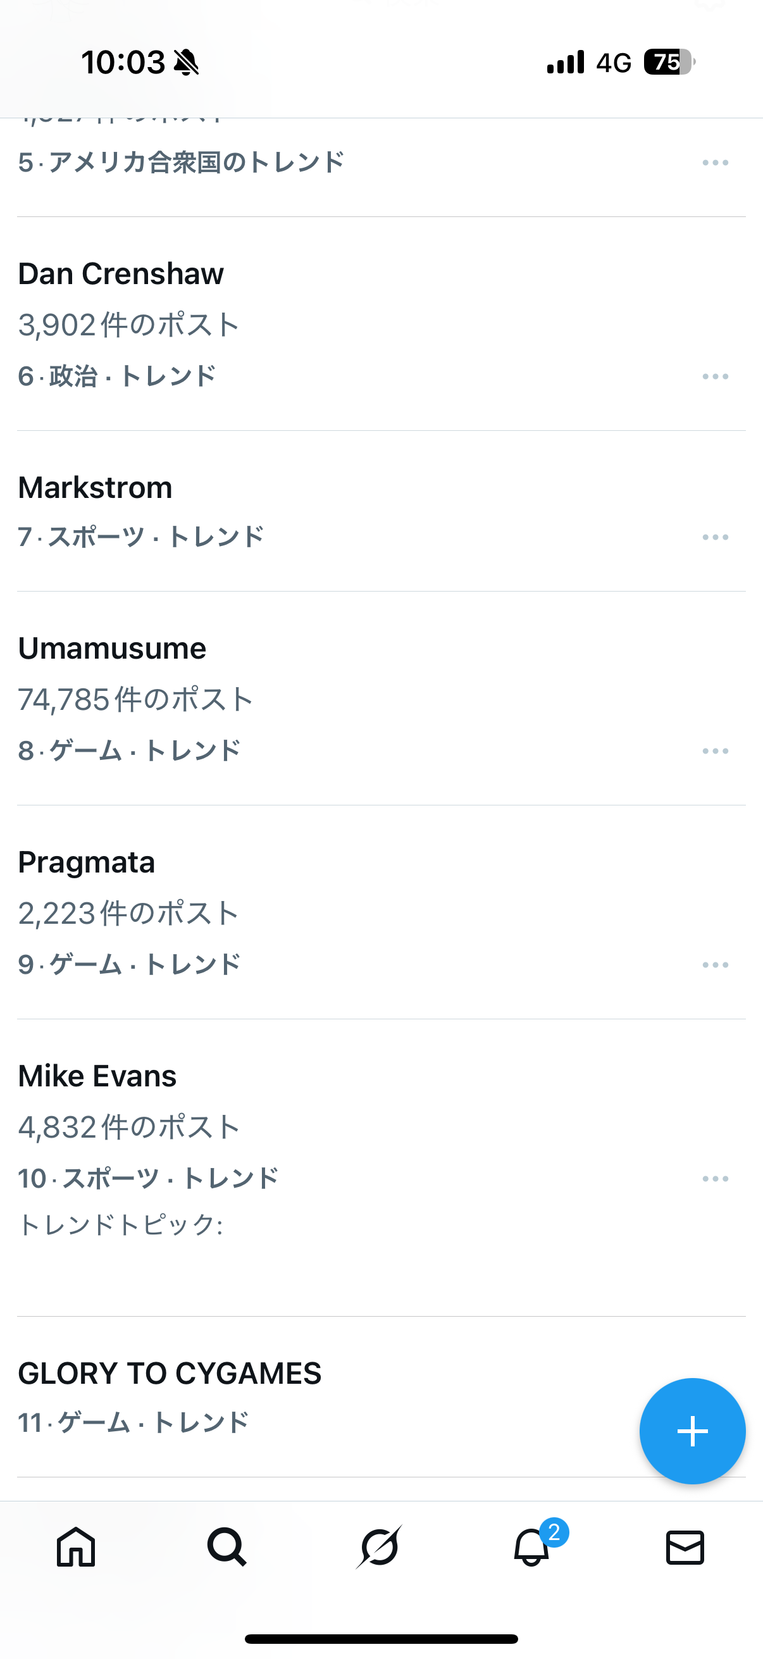Open the Dan Crenshaw trending topic
Screen dimensions: 763x1659
(121, 274)
